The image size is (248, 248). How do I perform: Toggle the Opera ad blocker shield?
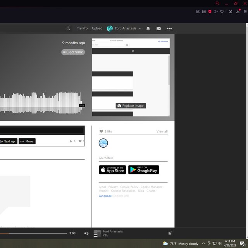(x=210, y=12)
